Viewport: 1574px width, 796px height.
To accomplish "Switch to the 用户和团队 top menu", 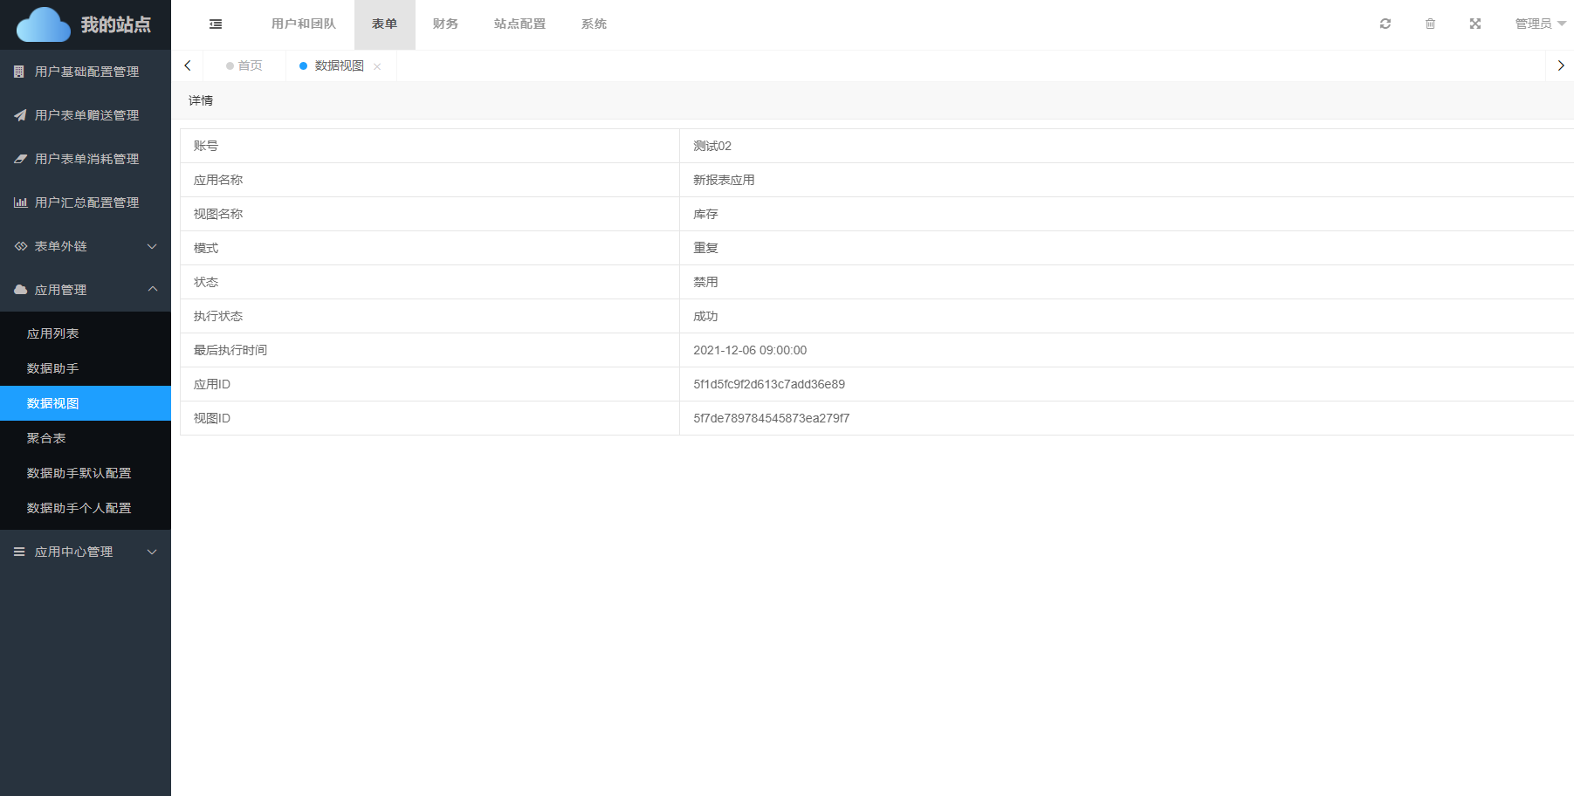I will 303,24.
